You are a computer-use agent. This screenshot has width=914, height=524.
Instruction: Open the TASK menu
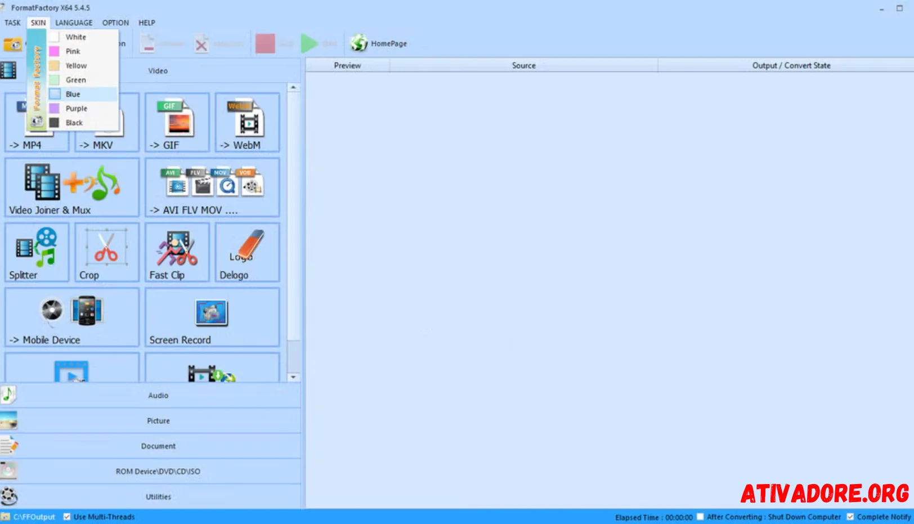click(x=12, y=23)
